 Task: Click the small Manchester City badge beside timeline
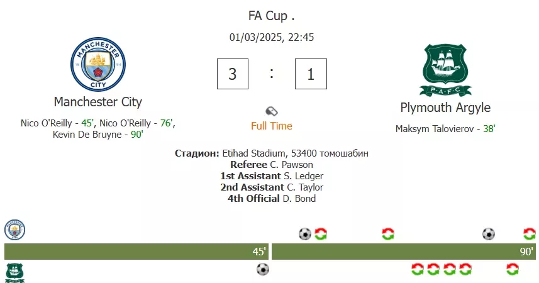15,230
